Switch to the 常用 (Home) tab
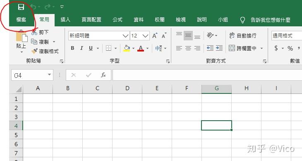Screen dimensions: 302x161 click(x=44, y=19)
